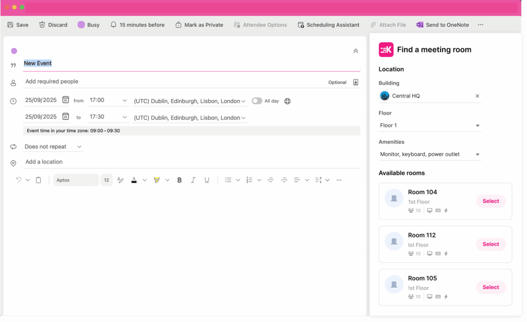Apply bold formatting to event body
The image size is (527, 322).
tap(179, 180)
